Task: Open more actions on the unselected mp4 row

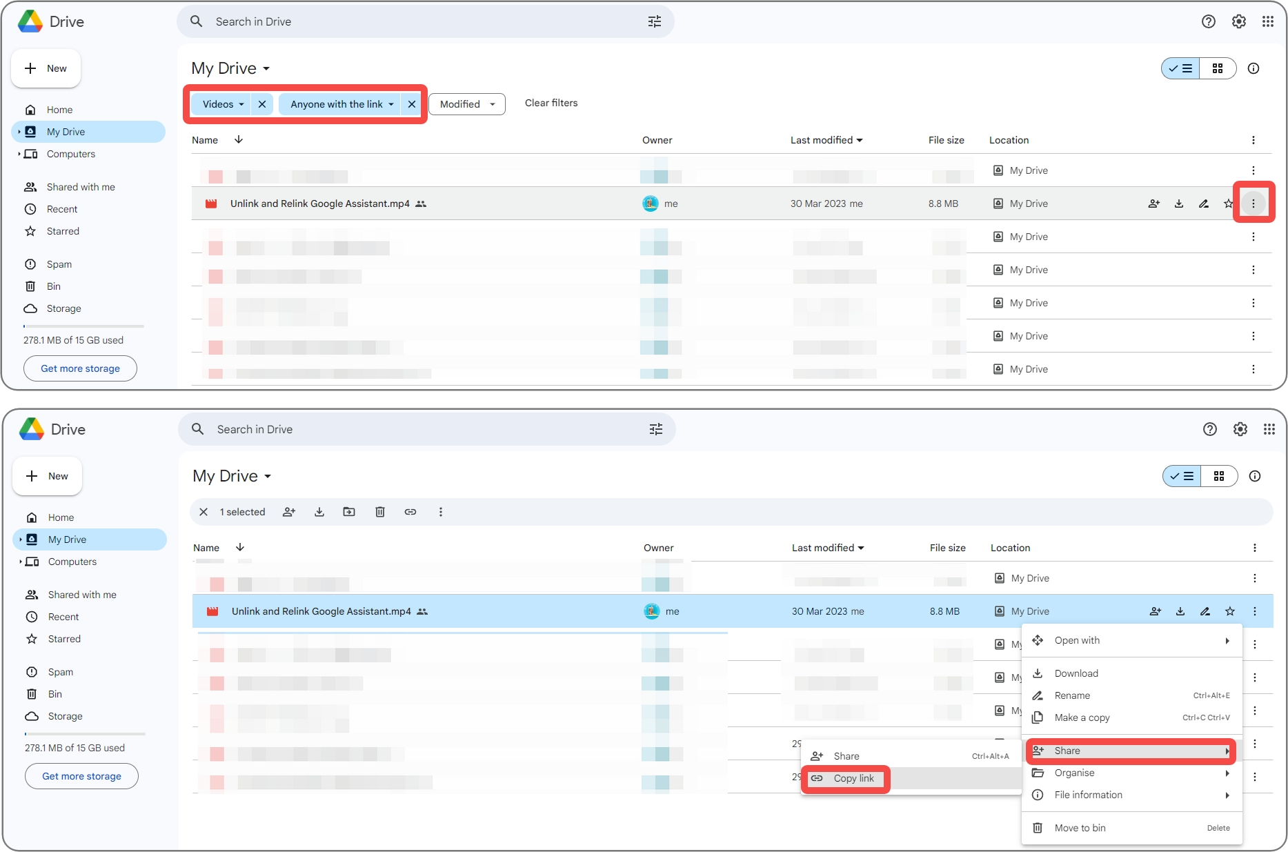Action: (x=1254, y=204)
